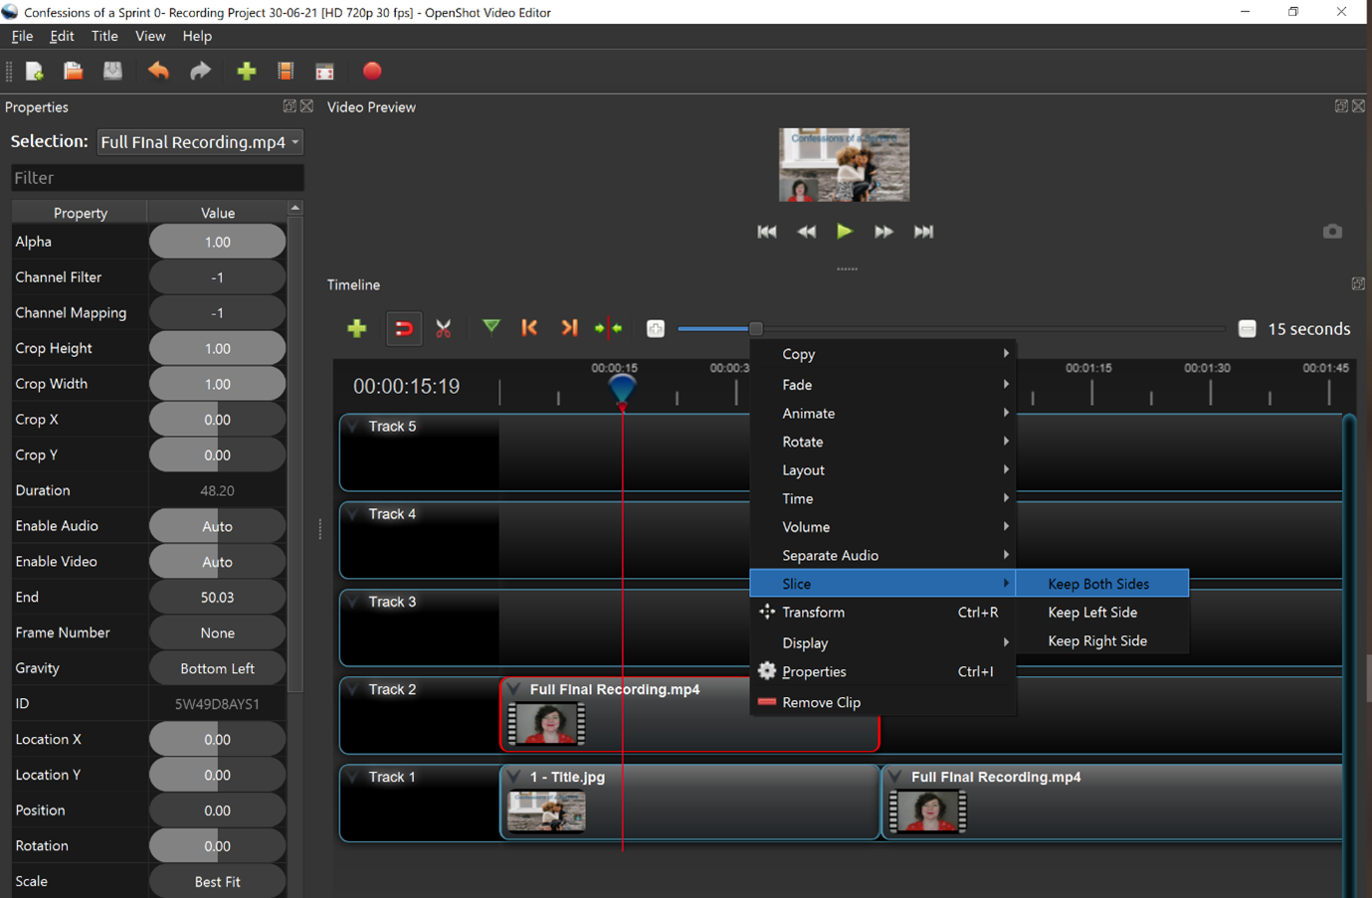Click the Center Timeline on Playhead icon
Viewport: 1372px width, 898px height.
[x=608, y=328]
